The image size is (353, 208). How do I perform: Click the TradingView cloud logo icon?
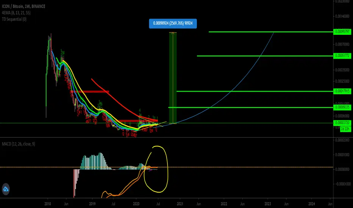pyautogui.click(x=6, y=189)
